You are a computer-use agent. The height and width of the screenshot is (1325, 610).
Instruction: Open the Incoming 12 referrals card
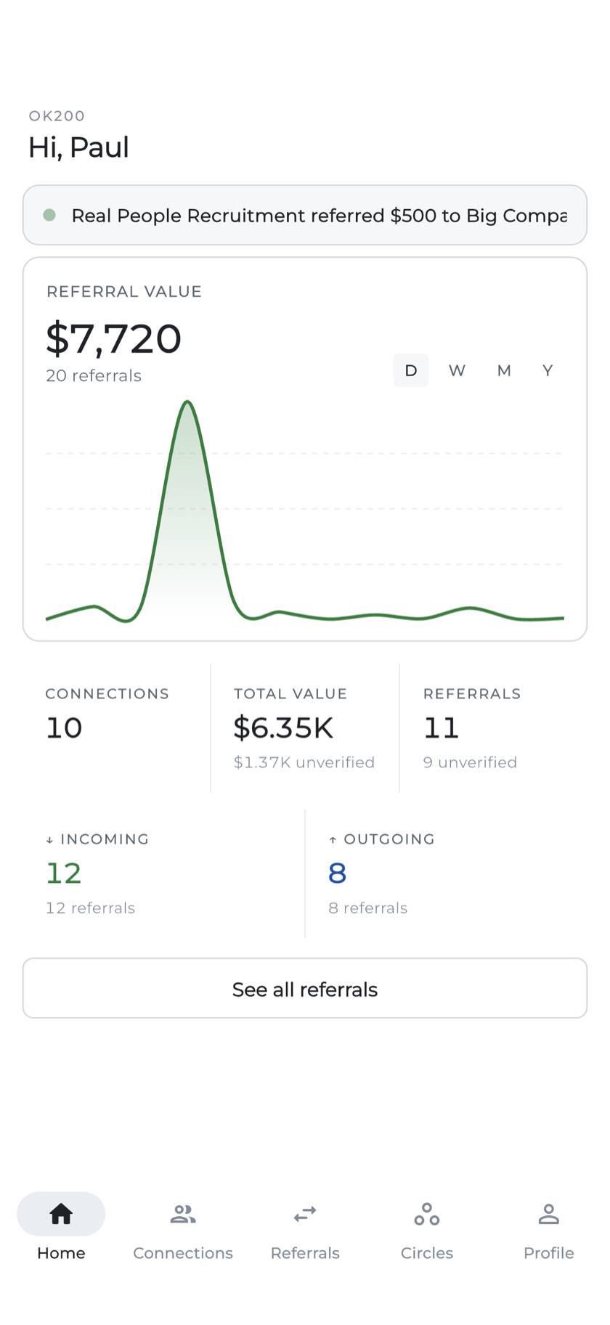click(x=163, y=873)
